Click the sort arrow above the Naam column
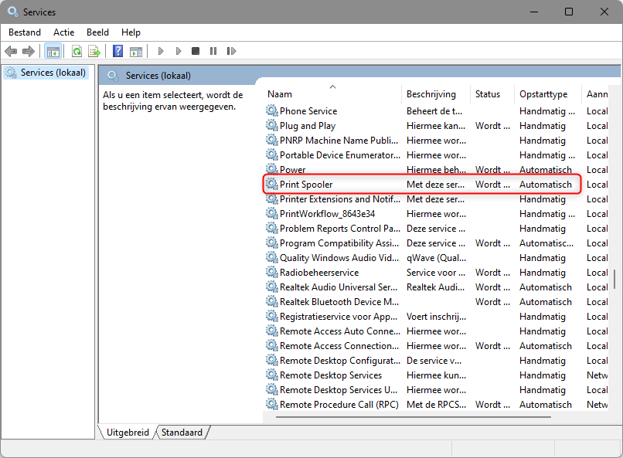 [x=333, y=87]
